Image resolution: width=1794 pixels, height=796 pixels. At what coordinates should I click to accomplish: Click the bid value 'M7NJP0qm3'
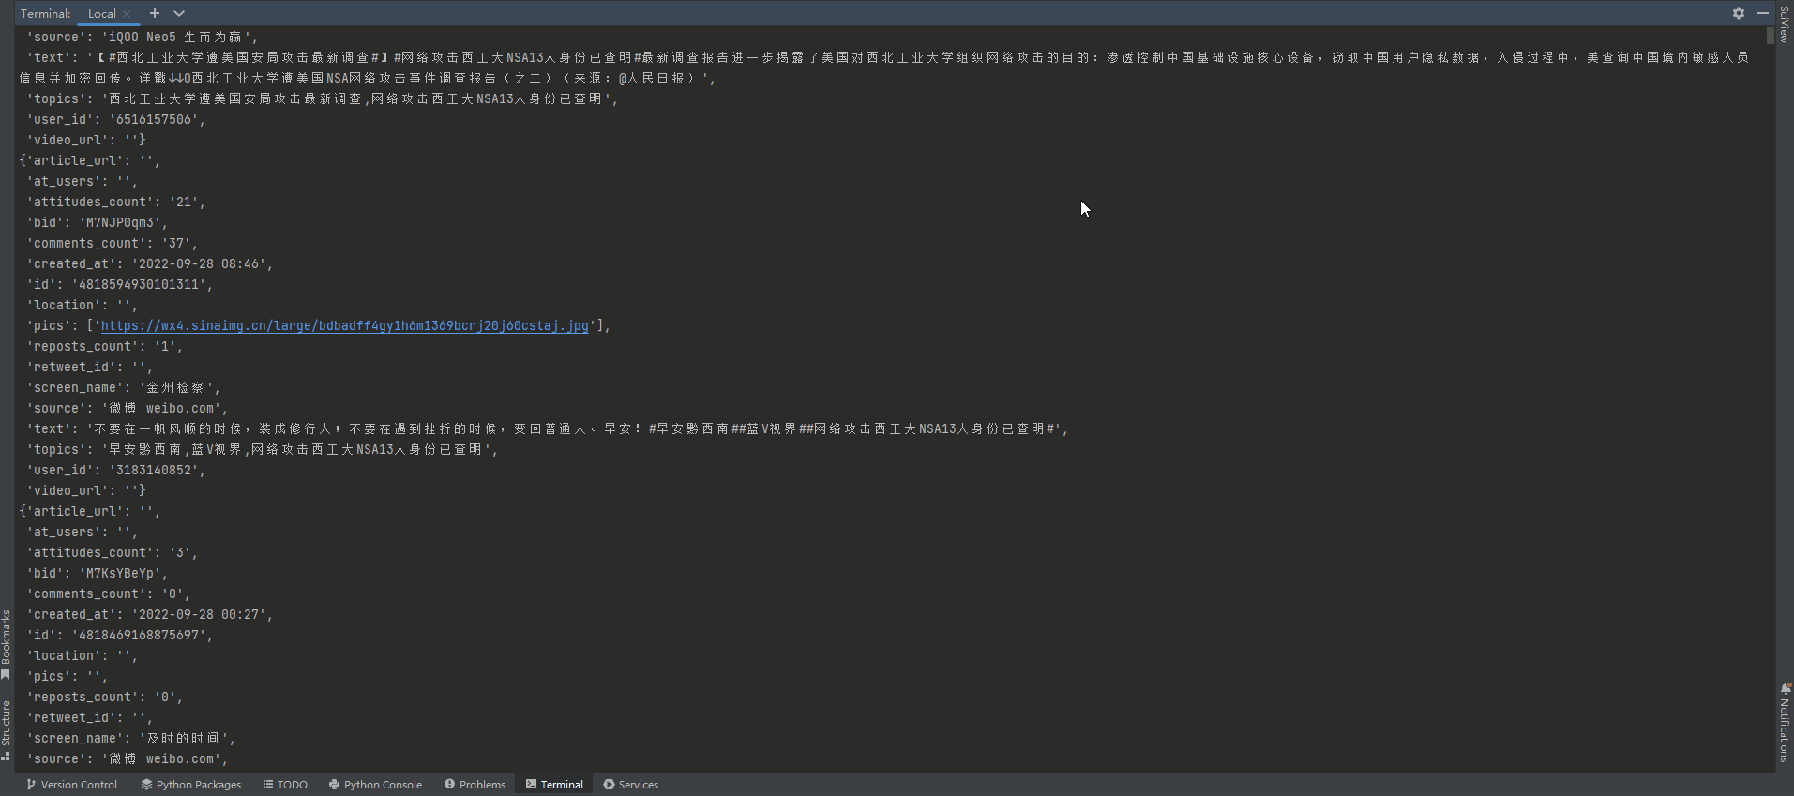(x=120, y=222)
